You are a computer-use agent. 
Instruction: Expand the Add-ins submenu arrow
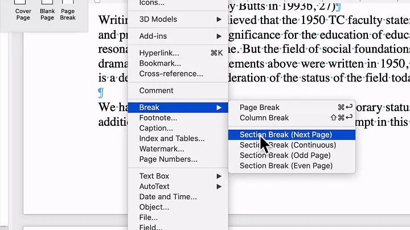[x=219, y=36]
